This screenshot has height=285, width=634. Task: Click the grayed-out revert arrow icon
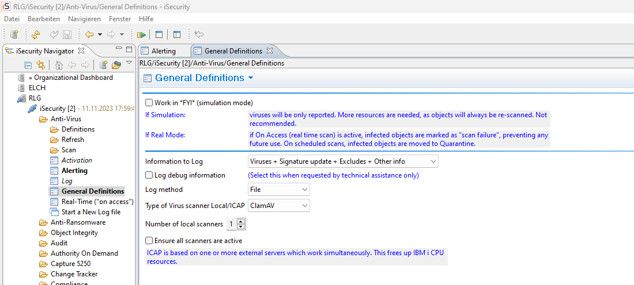coord(54,34)
